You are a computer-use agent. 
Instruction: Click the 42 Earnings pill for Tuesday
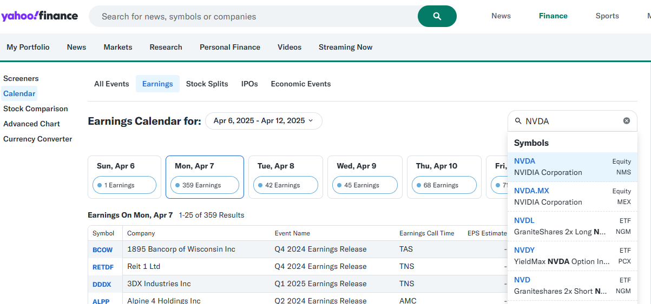click(x=285, y=185)
